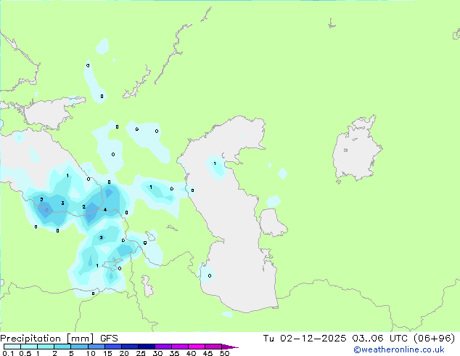The image size is (460, 356).
Task: Click the "20" legend label
Action: [124, 353]
